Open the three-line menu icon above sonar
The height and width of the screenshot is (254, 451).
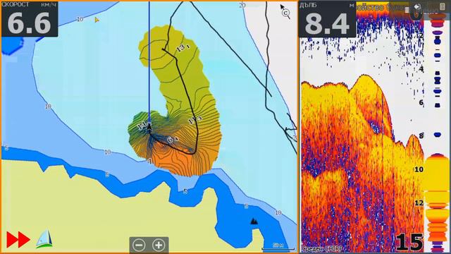pyautogui.click(x=407, y=10)
